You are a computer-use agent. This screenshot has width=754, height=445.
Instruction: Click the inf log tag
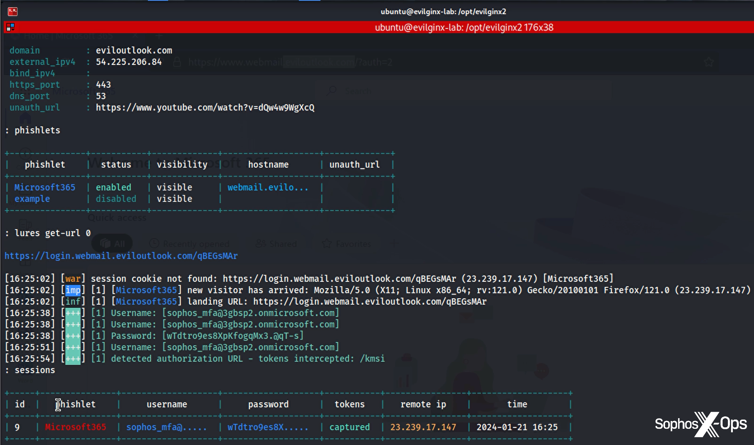tap(73, 302)
